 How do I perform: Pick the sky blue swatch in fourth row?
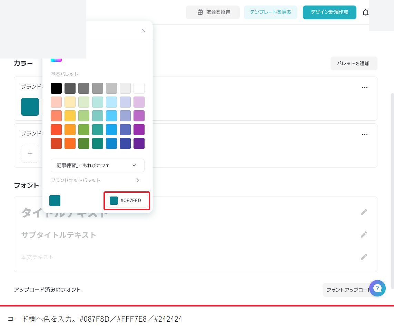(x=111, y=130)
